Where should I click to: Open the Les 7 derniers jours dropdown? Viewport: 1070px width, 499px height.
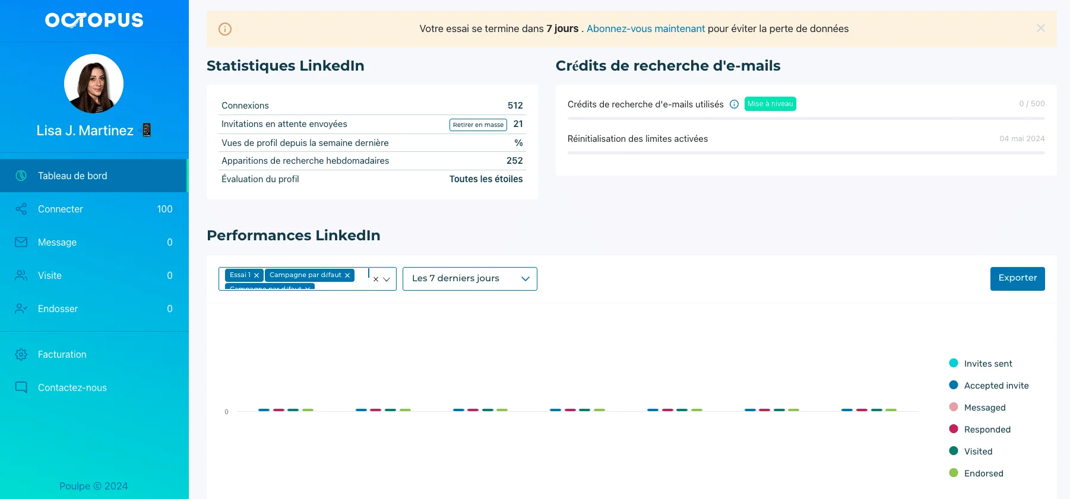pos(470,279)
